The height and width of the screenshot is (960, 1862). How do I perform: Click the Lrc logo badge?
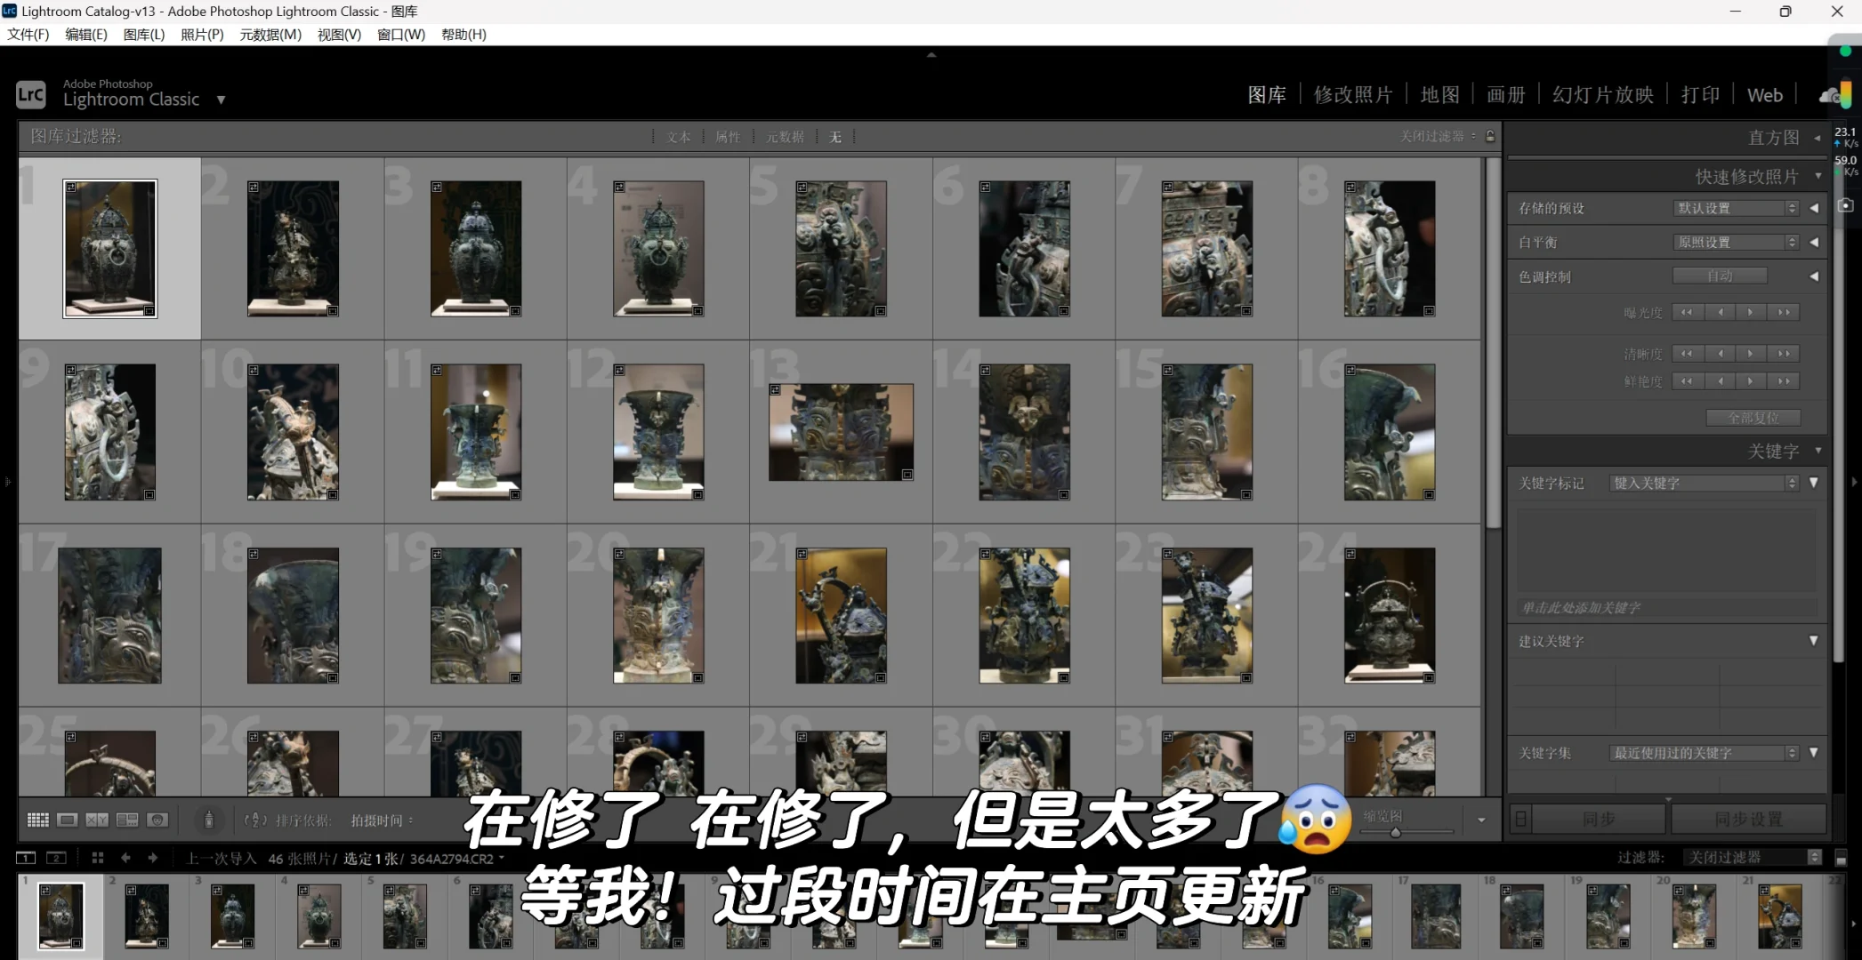coord(31,94)
